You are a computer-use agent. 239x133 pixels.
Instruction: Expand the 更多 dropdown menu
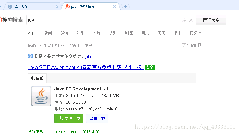coord(196,33)
